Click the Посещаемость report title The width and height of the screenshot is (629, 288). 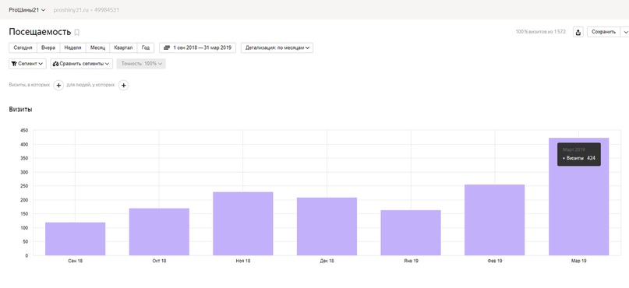coord(40,32)
